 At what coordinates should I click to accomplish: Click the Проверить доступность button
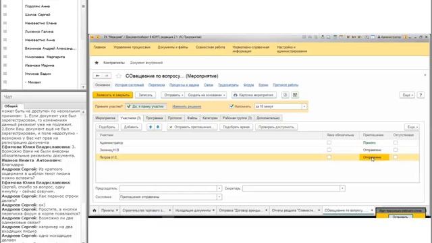click(276, 127)
